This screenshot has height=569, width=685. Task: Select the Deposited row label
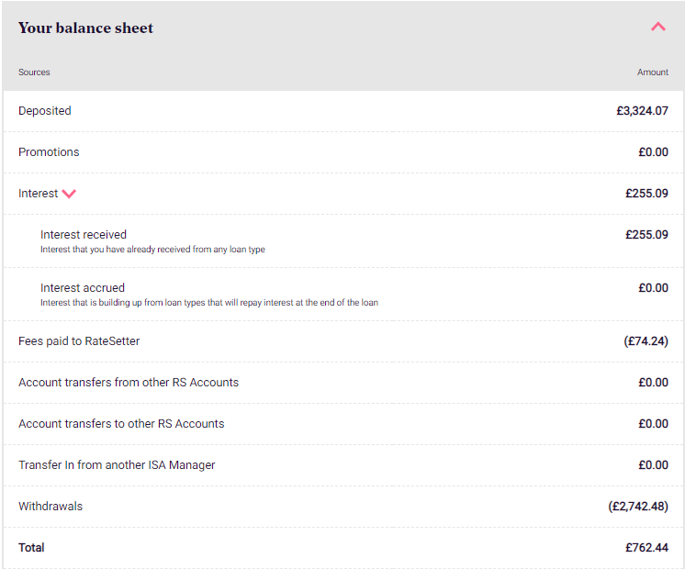45,111
